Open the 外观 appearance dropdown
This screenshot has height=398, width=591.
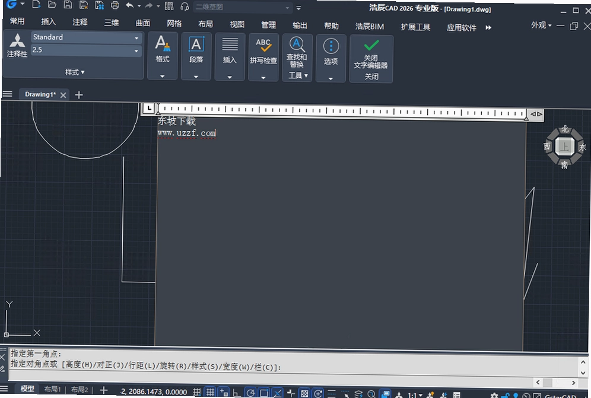pyautogui.click(x=541, y=25)
